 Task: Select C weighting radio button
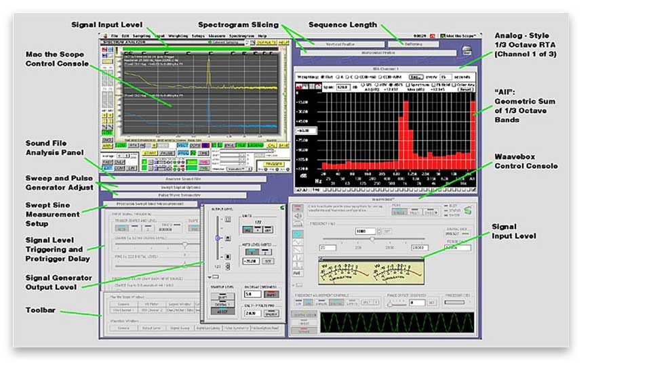[x=347, y=77]
